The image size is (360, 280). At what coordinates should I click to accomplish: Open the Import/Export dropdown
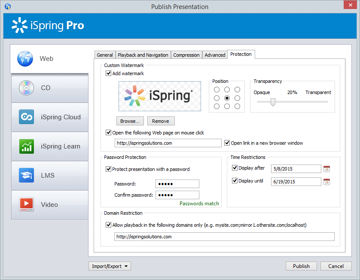pyautogui.click(x=110, y=266)
